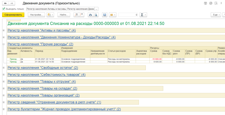This screenshot has width=225, height=115.
Task: Select the 8 000,00 Сумма регл cell
Action: (178, 62)
